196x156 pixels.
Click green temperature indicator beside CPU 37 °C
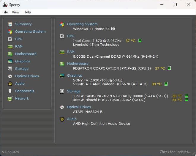(x=140, y=40)
